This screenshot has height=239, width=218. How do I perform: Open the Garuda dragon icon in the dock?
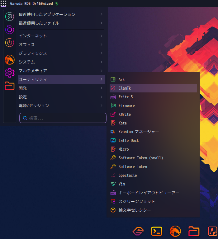175,231
